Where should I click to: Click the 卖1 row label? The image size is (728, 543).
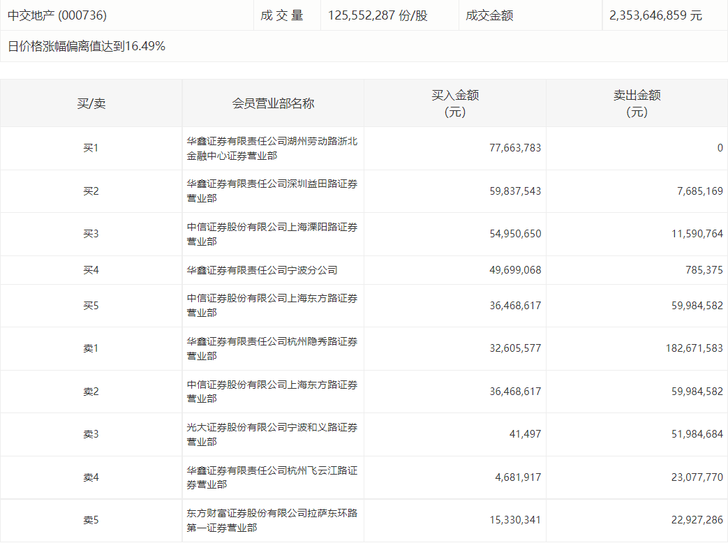pos(92,348)
